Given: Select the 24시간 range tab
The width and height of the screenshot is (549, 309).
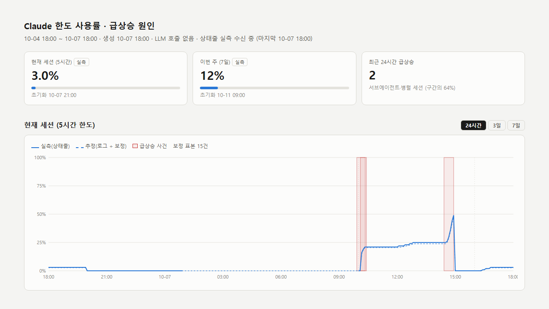Looking at the screenshot, I should coord(474,125).
